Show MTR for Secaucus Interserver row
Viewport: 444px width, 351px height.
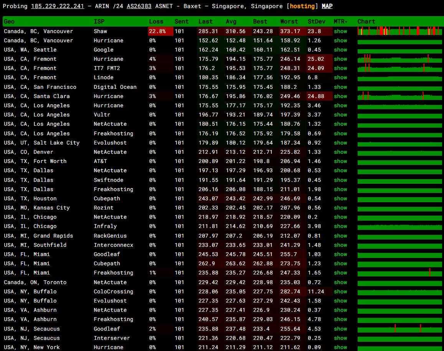click(340, 338)
